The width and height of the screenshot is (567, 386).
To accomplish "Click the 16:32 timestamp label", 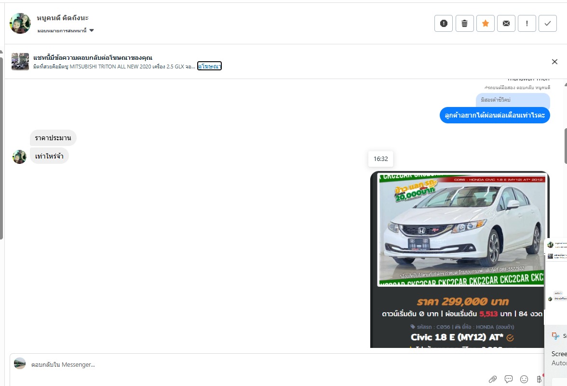I will (380, 159).
